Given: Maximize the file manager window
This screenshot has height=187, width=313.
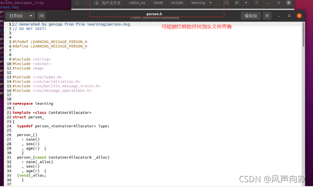Looking at the screenshot, I should point(279,3).
